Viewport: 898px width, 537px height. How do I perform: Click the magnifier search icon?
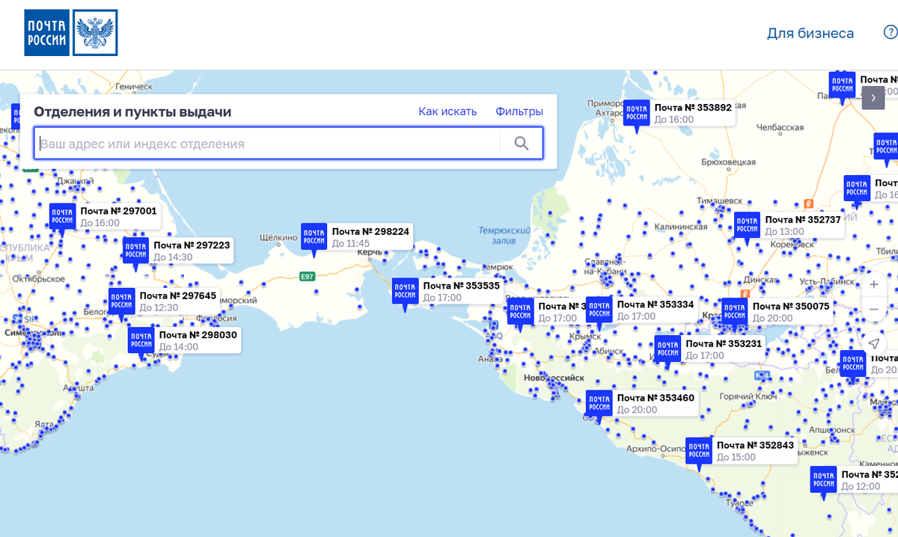[x=522, y=144]
